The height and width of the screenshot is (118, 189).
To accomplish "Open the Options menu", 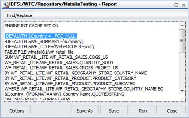I will [x=17, y=111].
